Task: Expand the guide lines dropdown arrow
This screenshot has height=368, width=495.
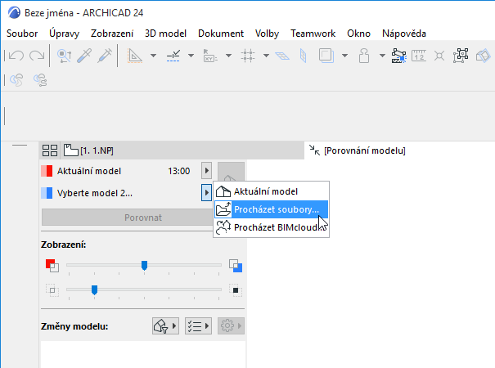Action: (x=154, y=56)
